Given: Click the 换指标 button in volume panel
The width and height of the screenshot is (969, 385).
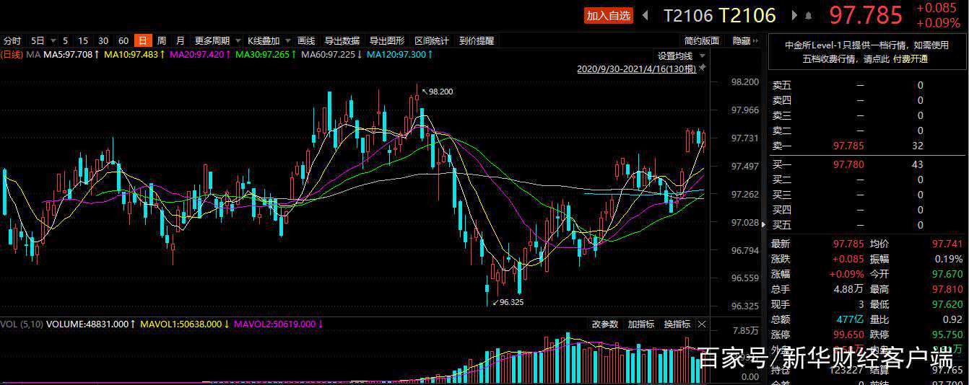Looking at the screenshot, I should 677,324.
